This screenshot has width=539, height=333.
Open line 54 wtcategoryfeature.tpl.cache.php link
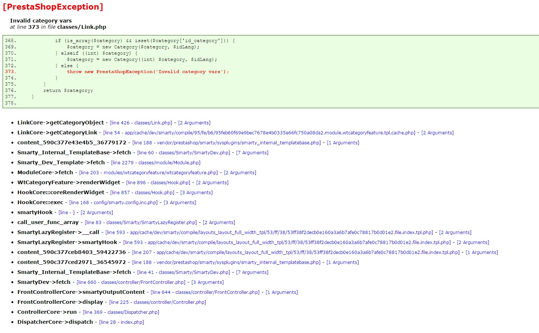coord(260,133)
